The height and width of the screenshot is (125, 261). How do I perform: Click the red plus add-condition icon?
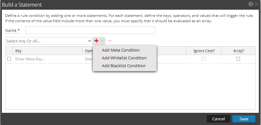click(x=97, y=41)
